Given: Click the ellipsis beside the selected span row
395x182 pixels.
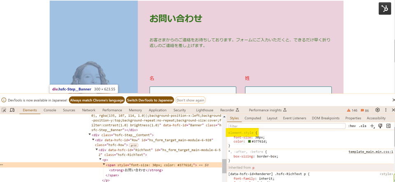Looking at the screenshot, I should (2, 165).
